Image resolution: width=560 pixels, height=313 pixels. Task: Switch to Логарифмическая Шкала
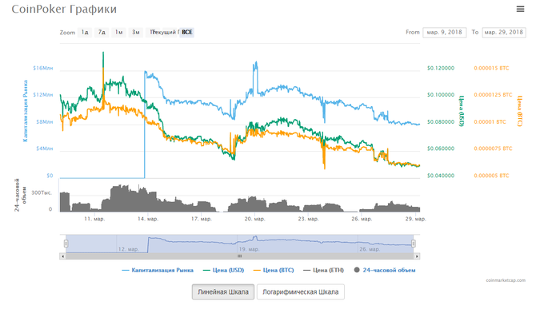tap(300, 292)
